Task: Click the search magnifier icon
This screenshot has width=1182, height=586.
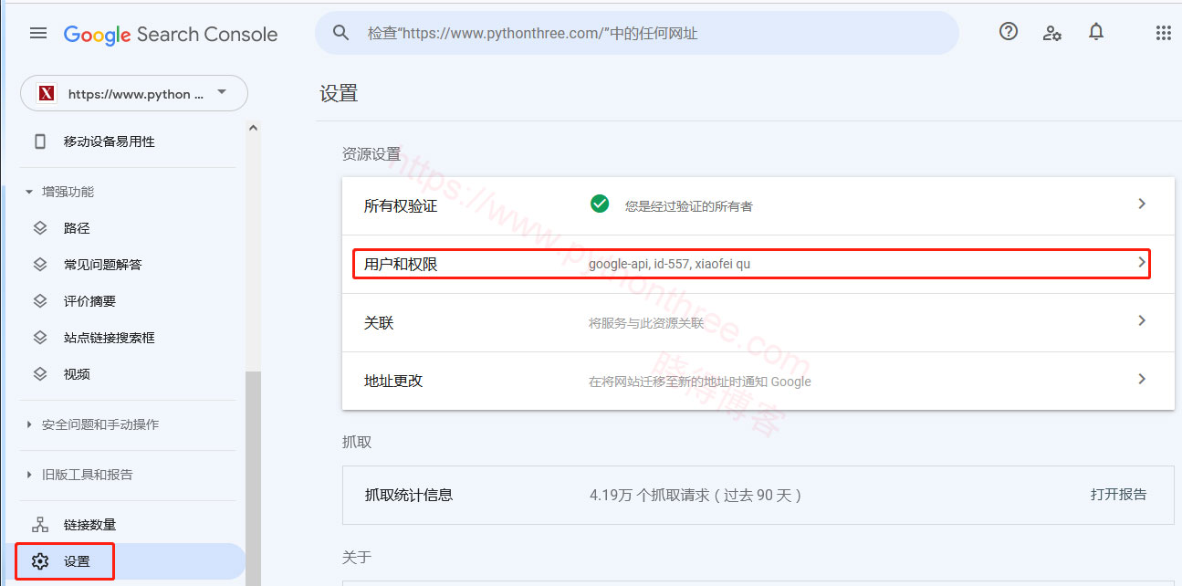Action: coord(341,34)
